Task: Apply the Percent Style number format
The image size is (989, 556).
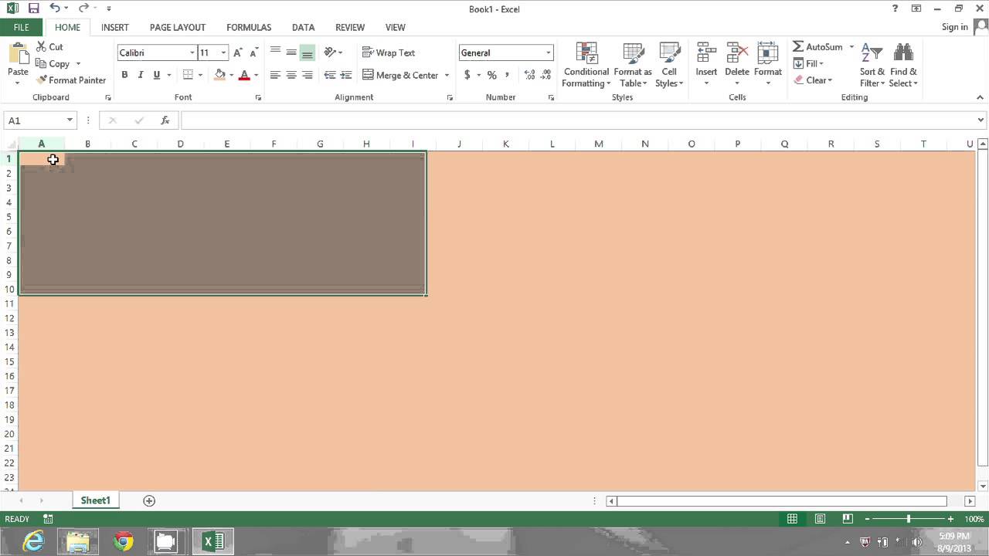Action: tap(492, 75)
